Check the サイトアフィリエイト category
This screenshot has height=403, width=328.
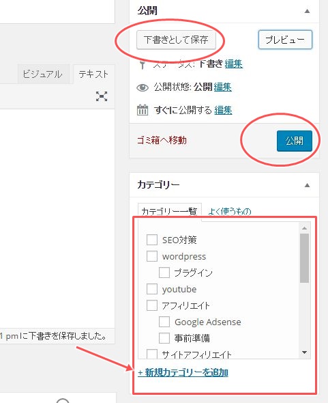(152, 354)
